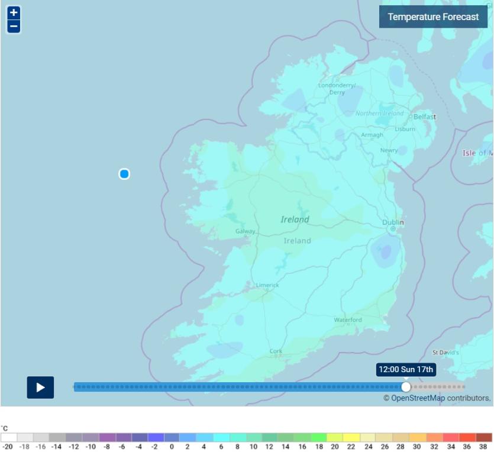Click the 12:00 Sun 17th time tooltip
Screen dimensions: 494x452
(x=406, y=370)
